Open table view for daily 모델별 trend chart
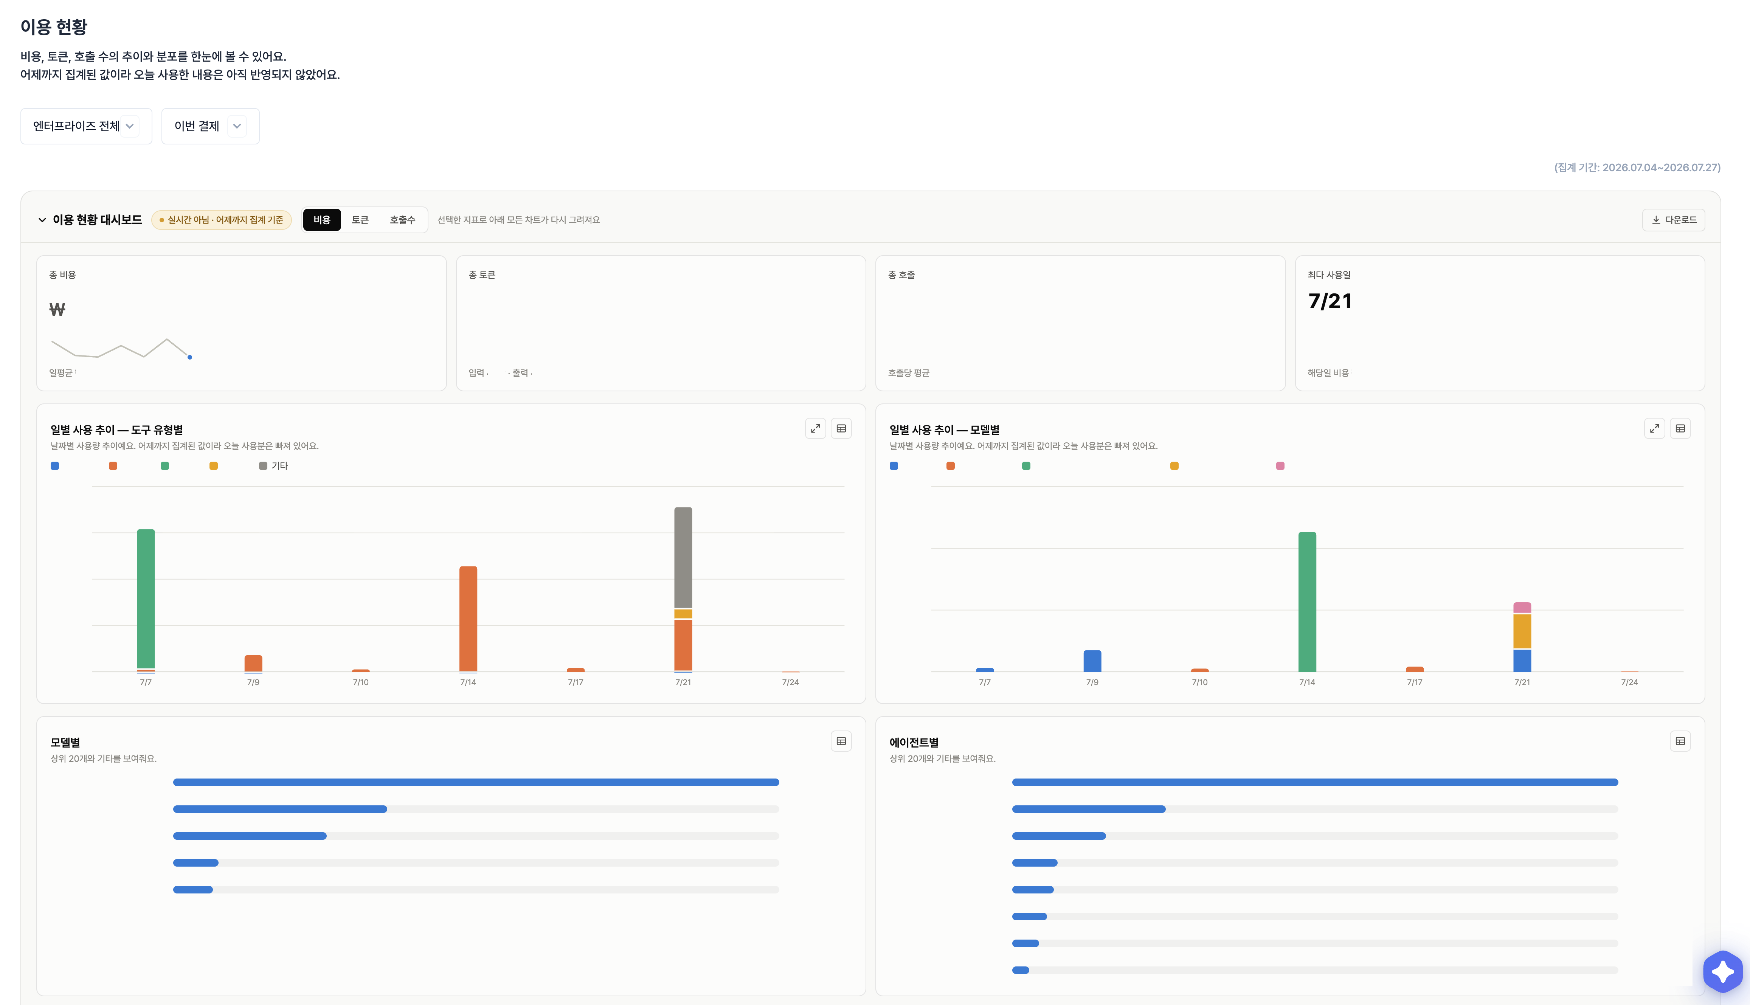 point(1680,429)
